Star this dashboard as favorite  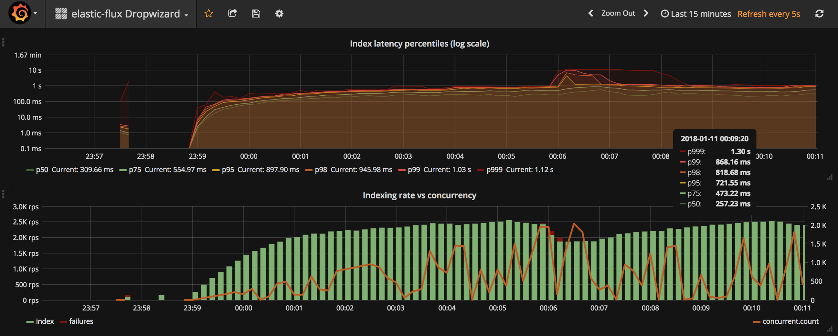(209, 14)
